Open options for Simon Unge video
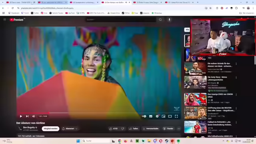 [236, 95]
